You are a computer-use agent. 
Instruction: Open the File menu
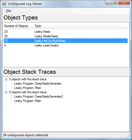coord(9,11)
